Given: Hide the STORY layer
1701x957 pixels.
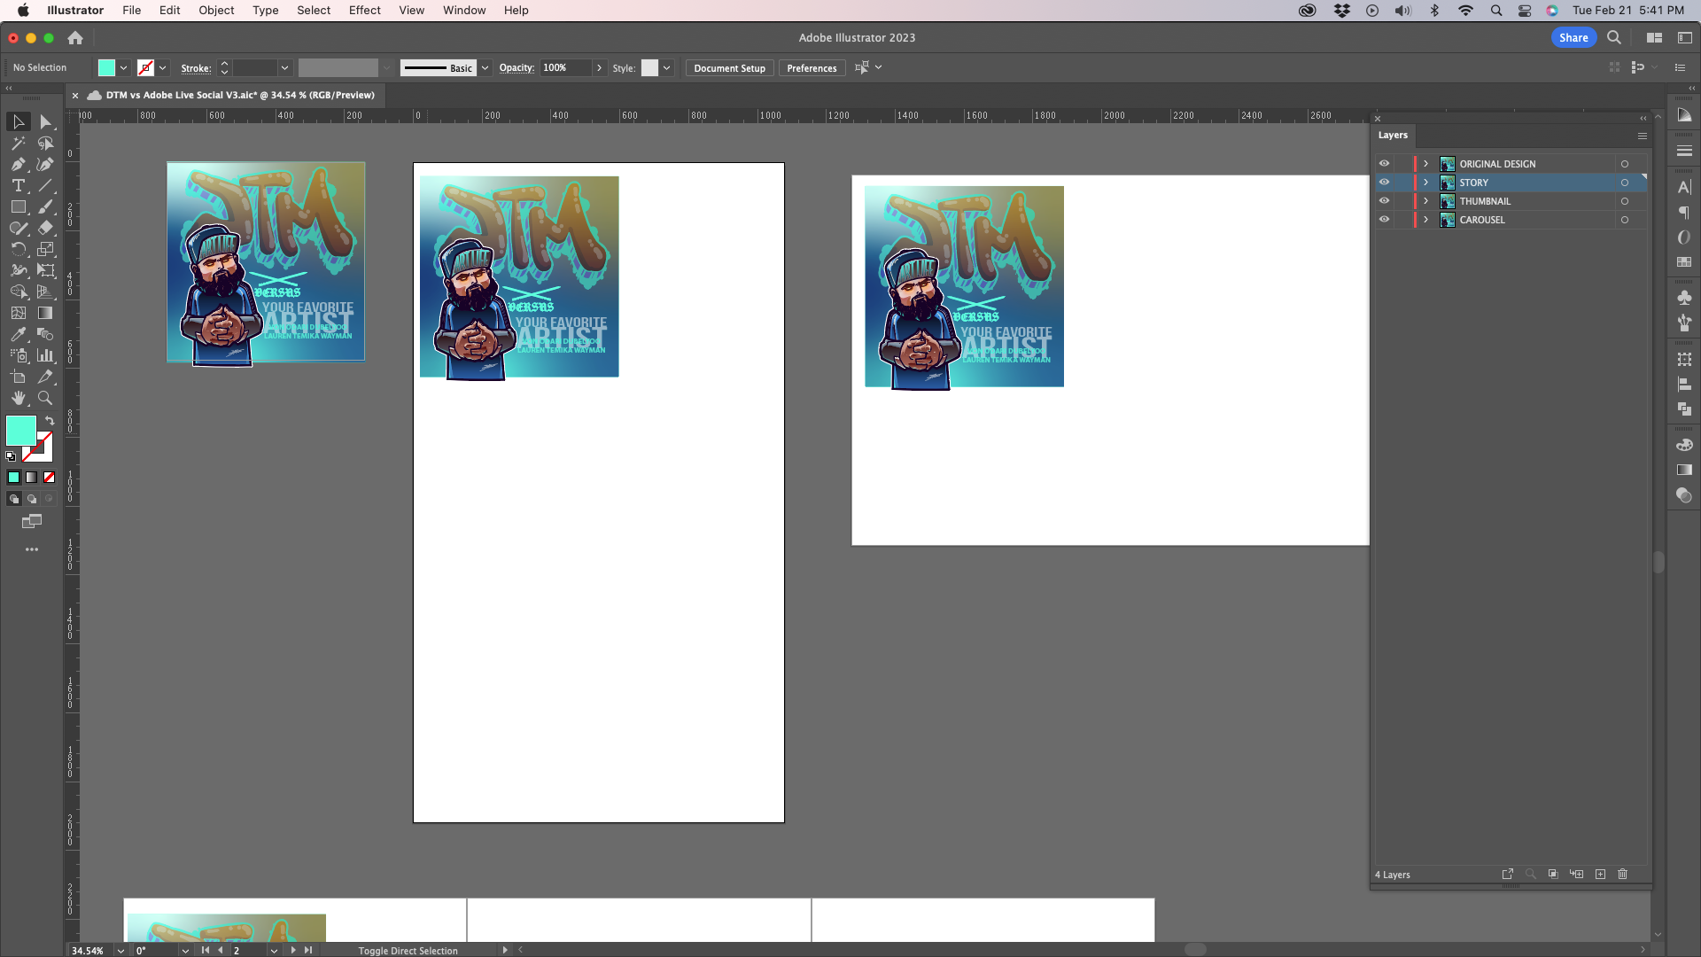Looking at the screenshot, I should click(x=1384, y=183).
